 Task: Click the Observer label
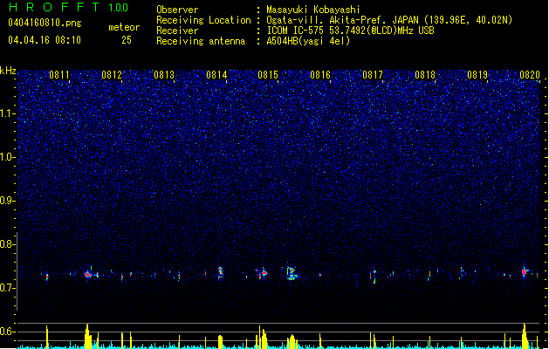(177, 10)
